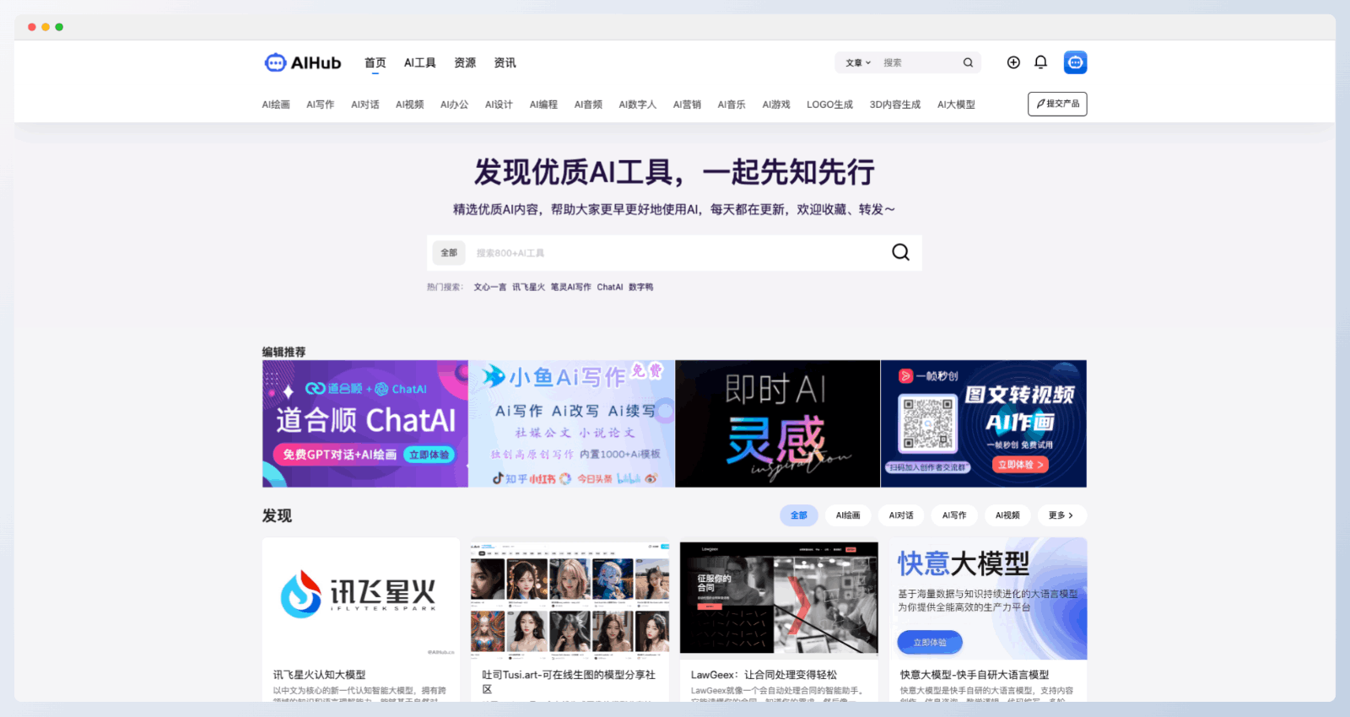Click hot search term 数字鸭
The height and width of the screenshot is (717, 1350).
point(640,287)
